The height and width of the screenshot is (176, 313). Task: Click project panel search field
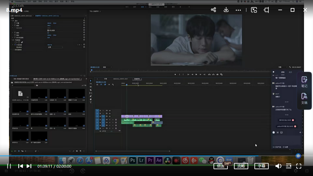tap(23, 86)
